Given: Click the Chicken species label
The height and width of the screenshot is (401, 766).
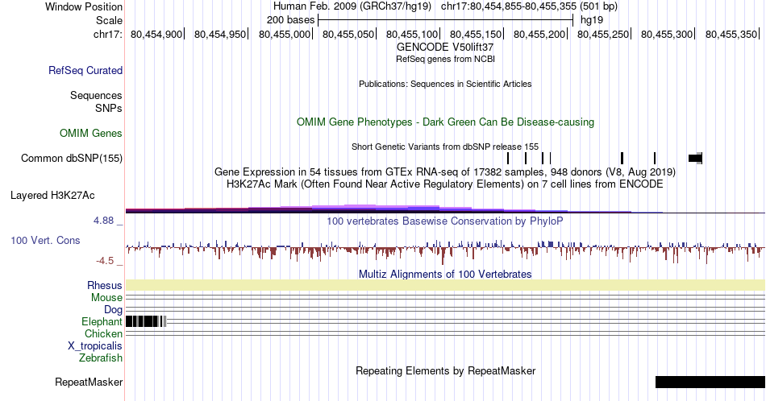Looking at the screenshot, I should tap(103, 333).
